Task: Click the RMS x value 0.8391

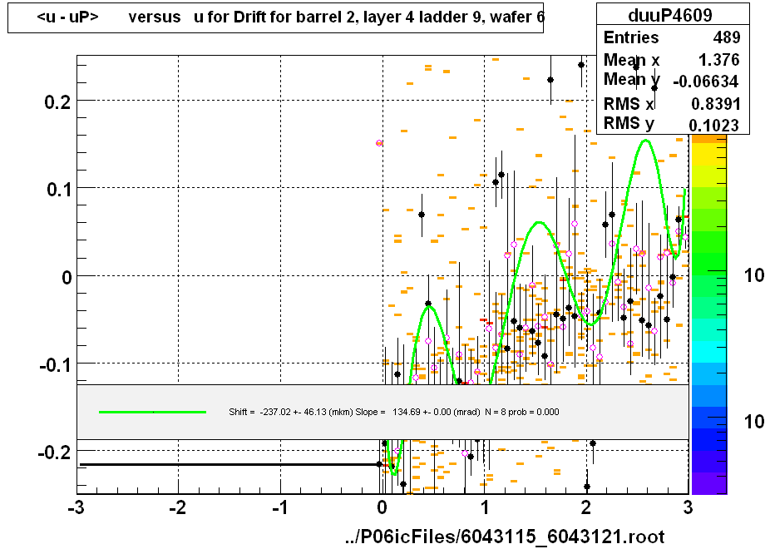Action: [716, 103]
